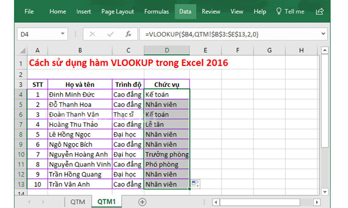Open the Review ribbon tab
Viewport: 348px width, 208px height.
pos(211,12)
